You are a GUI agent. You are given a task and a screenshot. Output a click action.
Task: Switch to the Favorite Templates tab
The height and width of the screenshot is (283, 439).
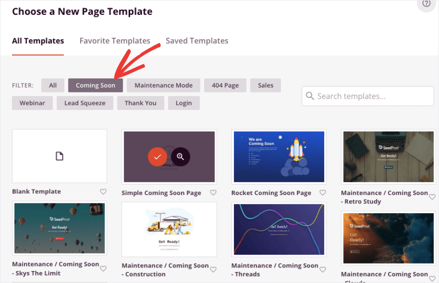click(x=115, y=41)
